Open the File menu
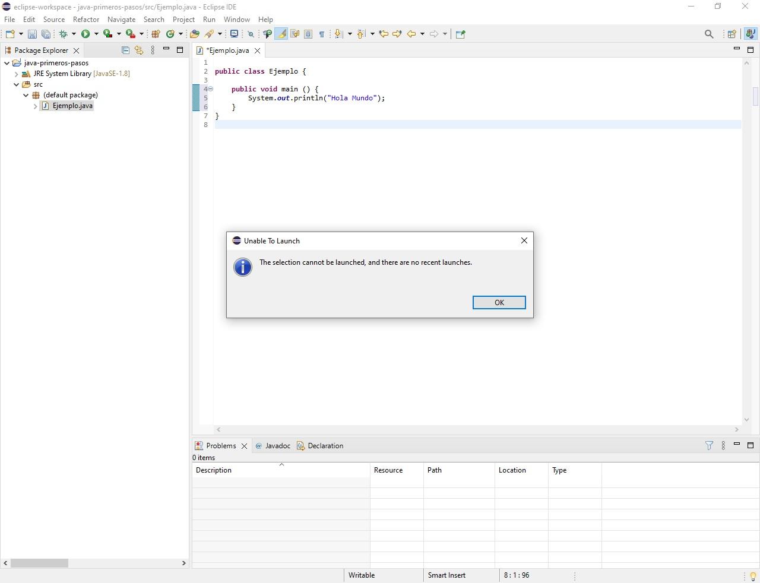The height and width of the screenshot is (583, 760). pyautogui.click(x=9, y=20)
